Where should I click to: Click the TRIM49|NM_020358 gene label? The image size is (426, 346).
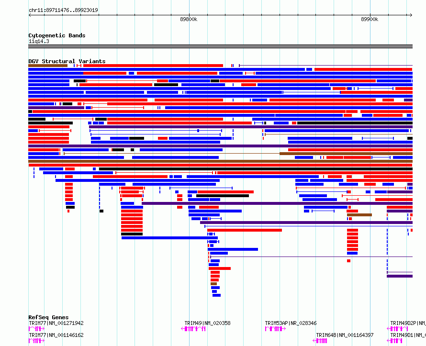(207, 323)
